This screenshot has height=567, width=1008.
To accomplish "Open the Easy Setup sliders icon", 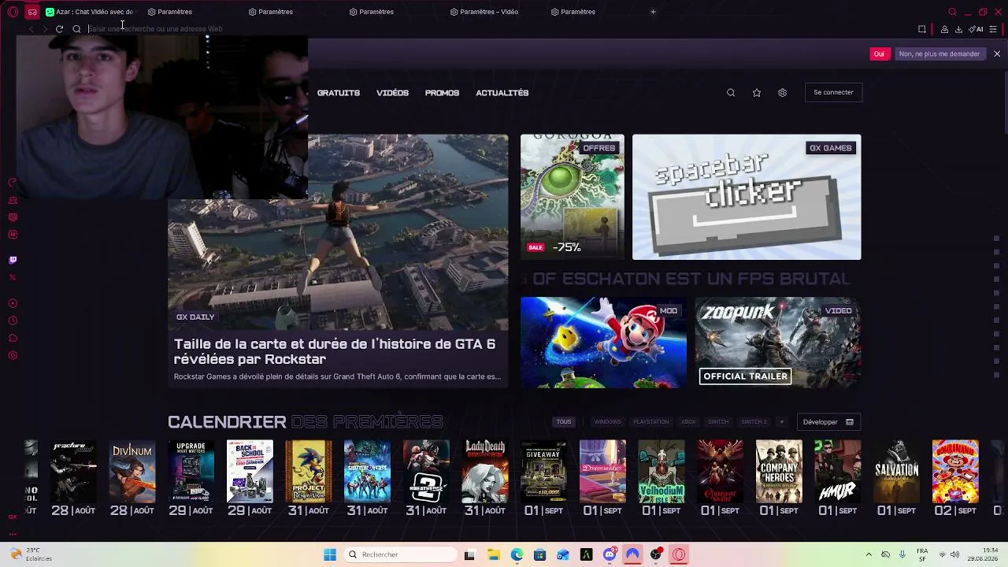I will (x=993, y=29).
